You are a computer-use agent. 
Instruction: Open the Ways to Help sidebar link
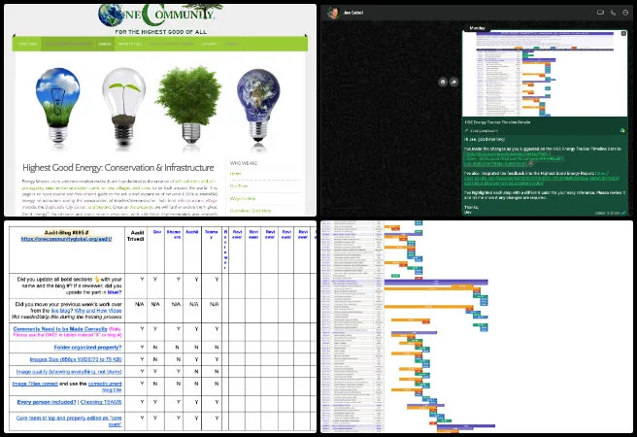tap(243, 199)
